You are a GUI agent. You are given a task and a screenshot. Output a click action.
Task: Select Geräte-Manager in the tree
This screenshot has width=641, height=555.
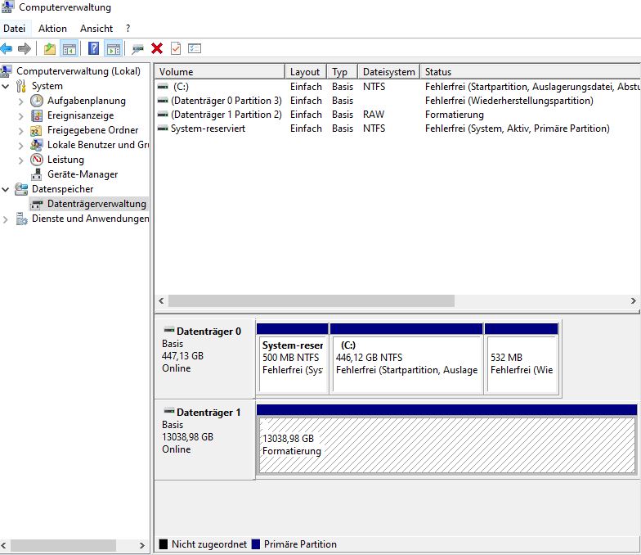(82, 174)
